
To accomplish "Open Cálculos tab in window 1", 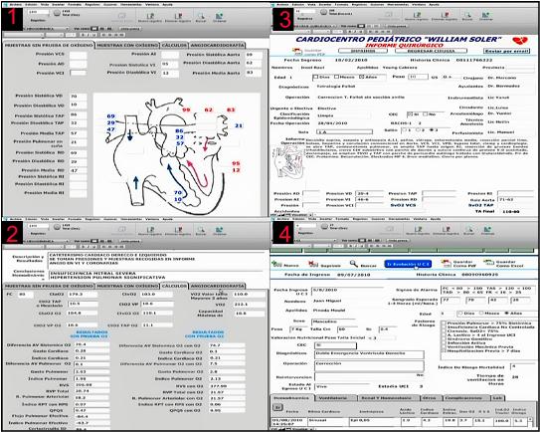I will [174, 45].
